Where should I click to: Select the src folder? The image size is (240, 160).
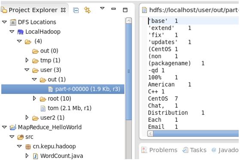29,137
